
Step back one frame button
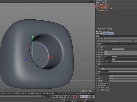point(58,97)
